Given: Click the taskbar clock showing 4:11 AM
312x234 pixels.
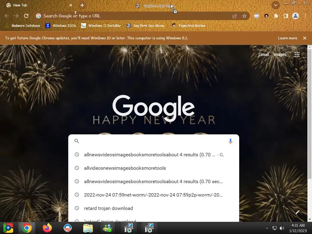Looking at the screenshot, I should (x=298, y=228).
